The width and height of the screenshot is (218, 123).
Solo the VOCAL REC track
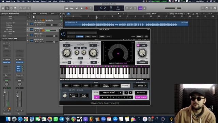click(x=38, y=36)
